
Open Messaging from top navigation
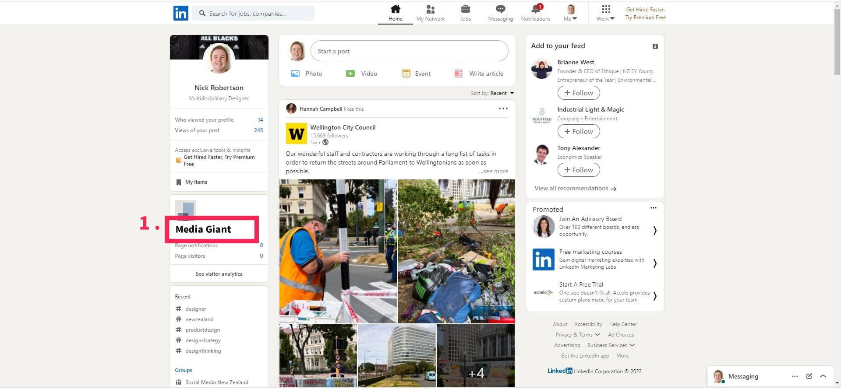click(x=500, y=13)
